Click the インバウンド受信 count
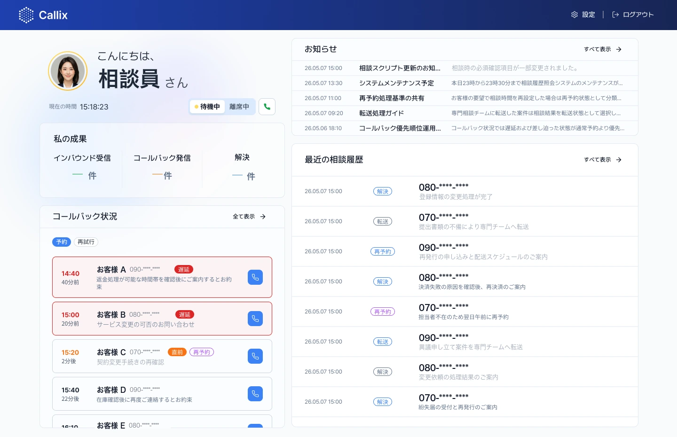This screenshot has height=437, width=677. click(85, 175)
